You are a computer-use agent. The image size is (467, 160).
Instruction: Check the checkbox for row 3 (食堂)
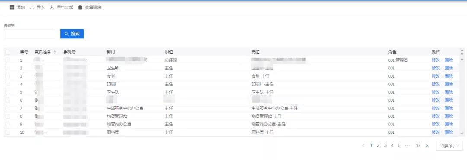tap(8, 76)
